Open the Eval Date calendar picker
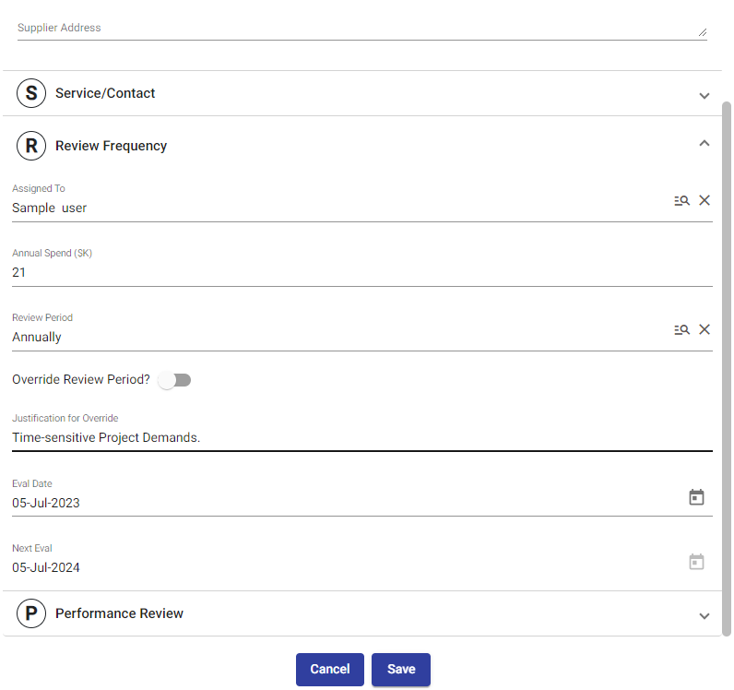The image size is (734, 690). coord(697,497)
